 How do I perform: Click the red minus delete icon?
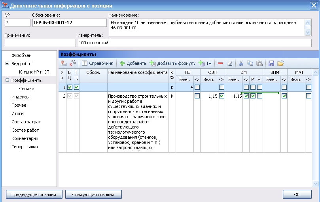pos(220,63)
